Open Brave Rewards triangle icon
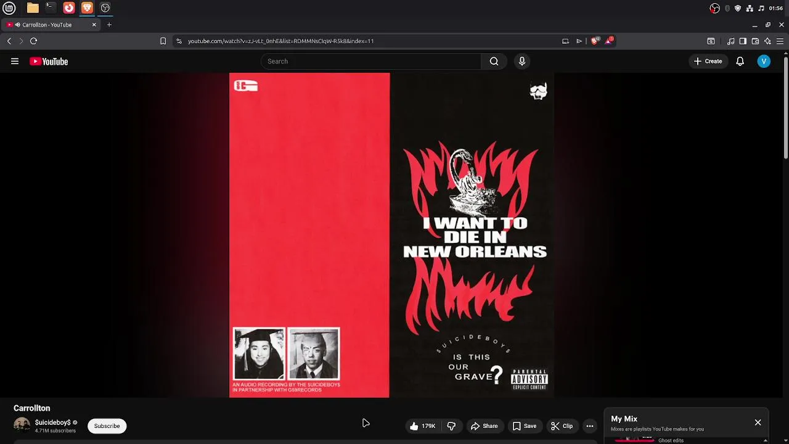The width and height of the screenshot is (789, 444). click(x=609, y=41)
